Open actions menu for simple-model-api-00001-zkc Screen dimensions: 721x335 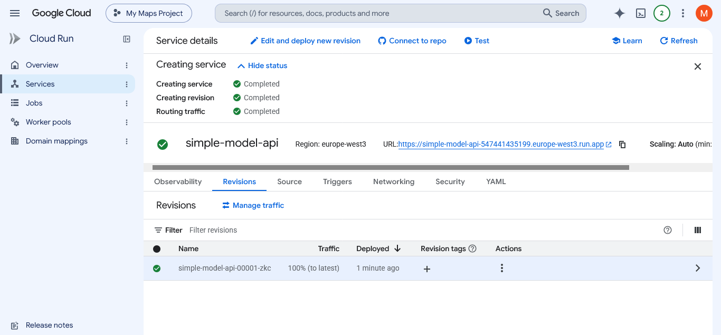502,268
